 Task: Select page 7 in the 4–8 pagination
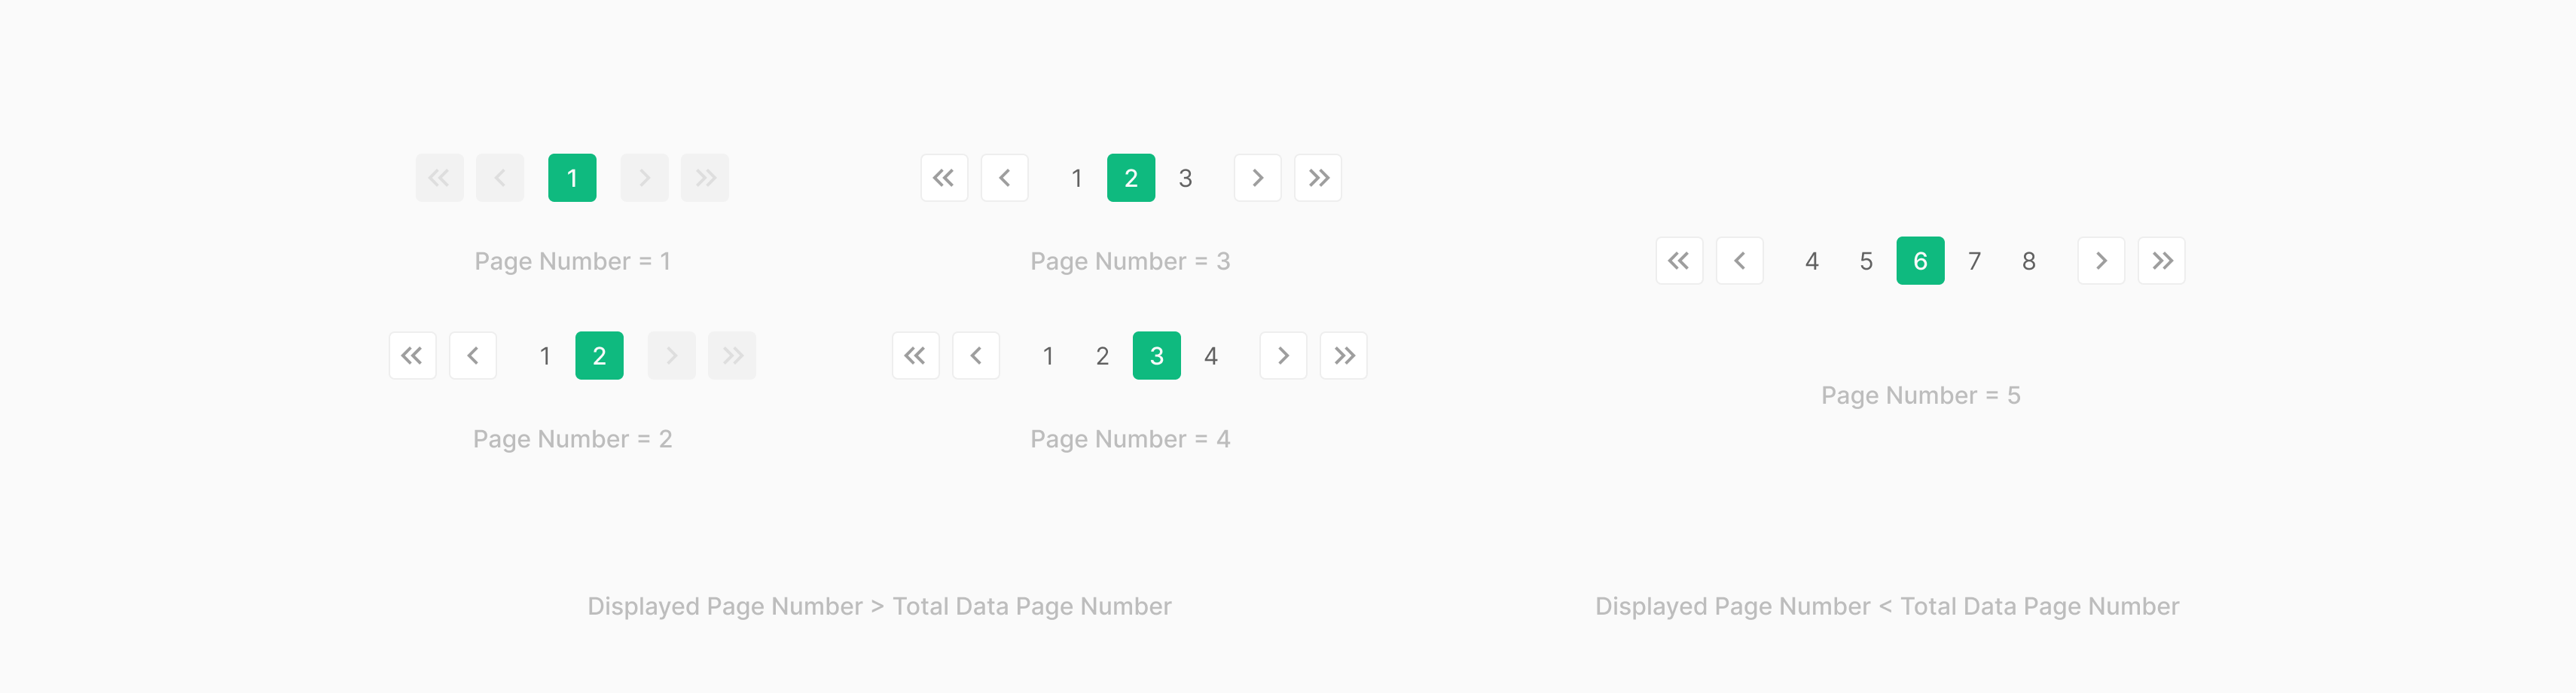(1974, 261)
